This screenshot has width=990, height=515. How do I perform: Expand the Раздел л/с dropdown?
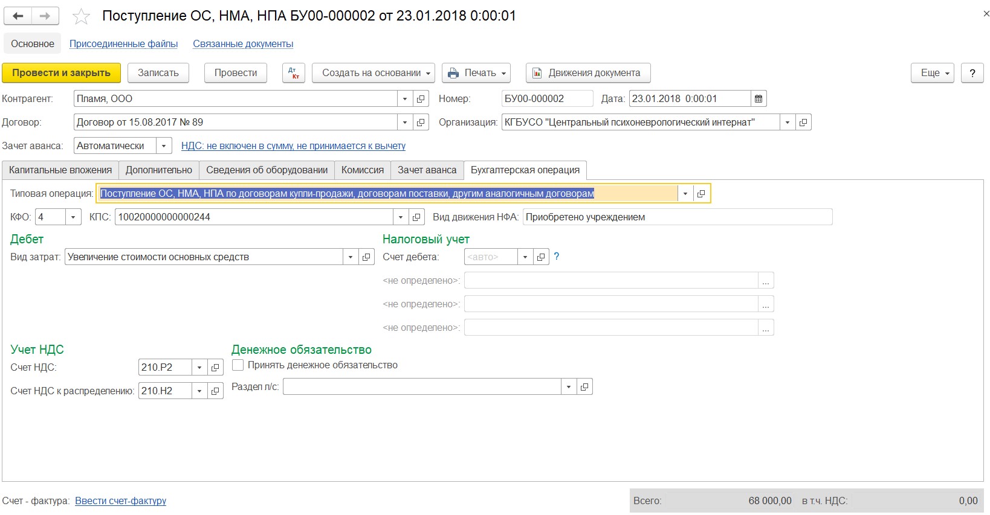tap(568, 386)
